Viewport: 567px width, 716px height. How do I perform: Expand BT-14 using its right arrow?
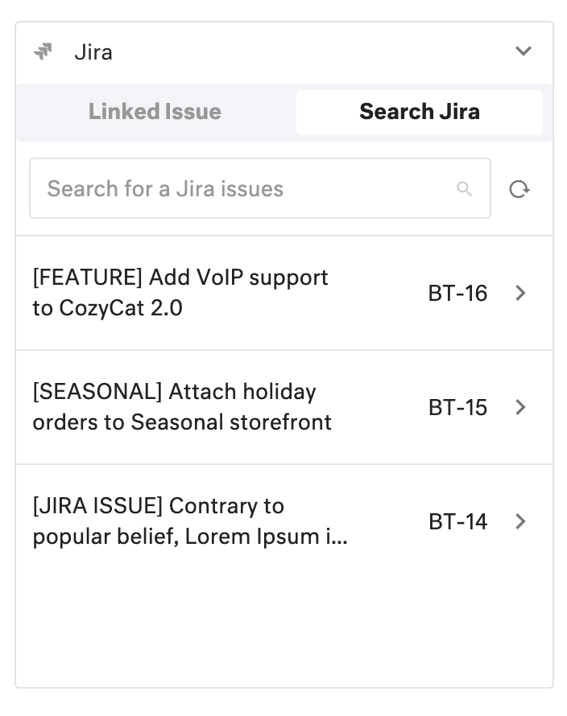point(520,522)
